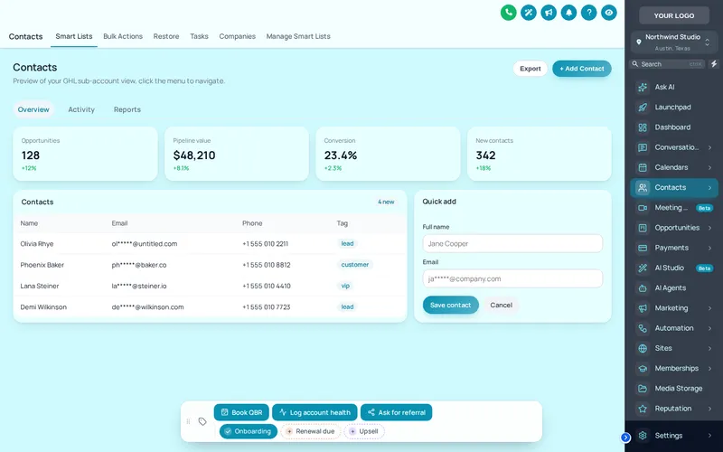Screen dimensions: 723x452
Task: Focus the Email input in Quick add
Action: [x=512, y=278]
